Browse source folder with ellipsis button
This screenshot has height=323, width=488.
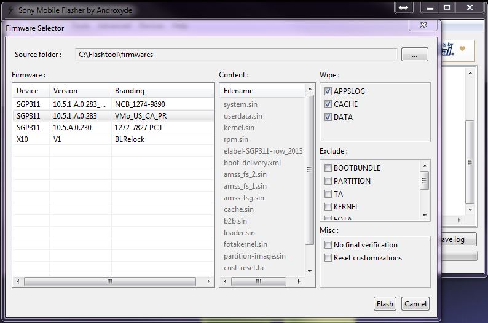[414, 55]
